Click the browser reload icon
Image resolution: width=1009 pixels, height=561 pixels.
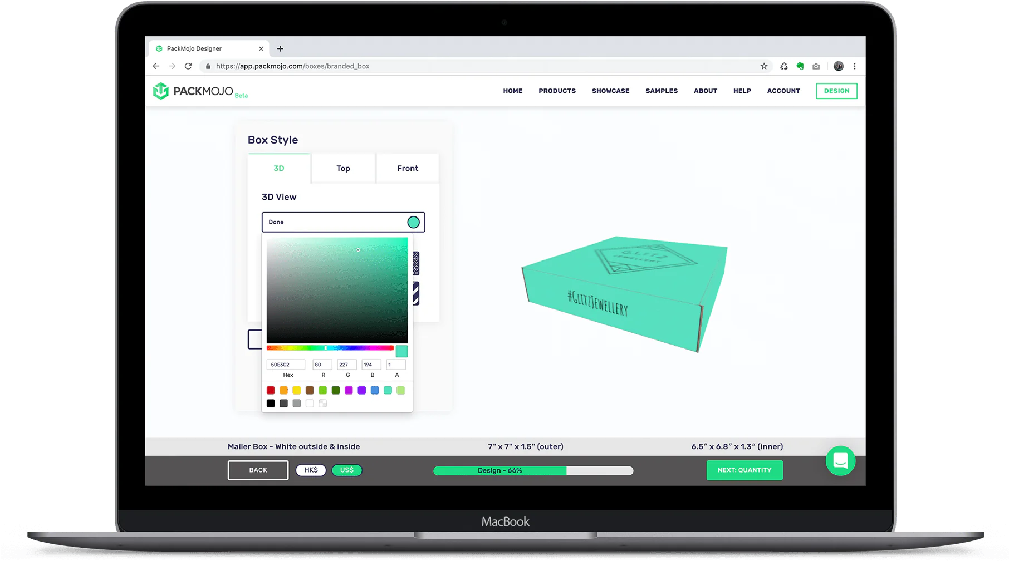coord(188,66)
